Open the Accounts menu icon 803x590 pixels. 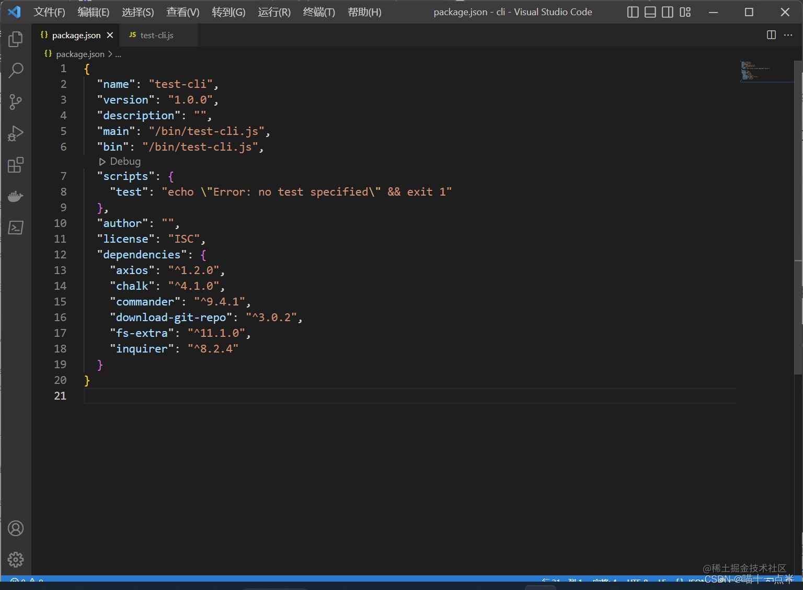tap(16, 528)
